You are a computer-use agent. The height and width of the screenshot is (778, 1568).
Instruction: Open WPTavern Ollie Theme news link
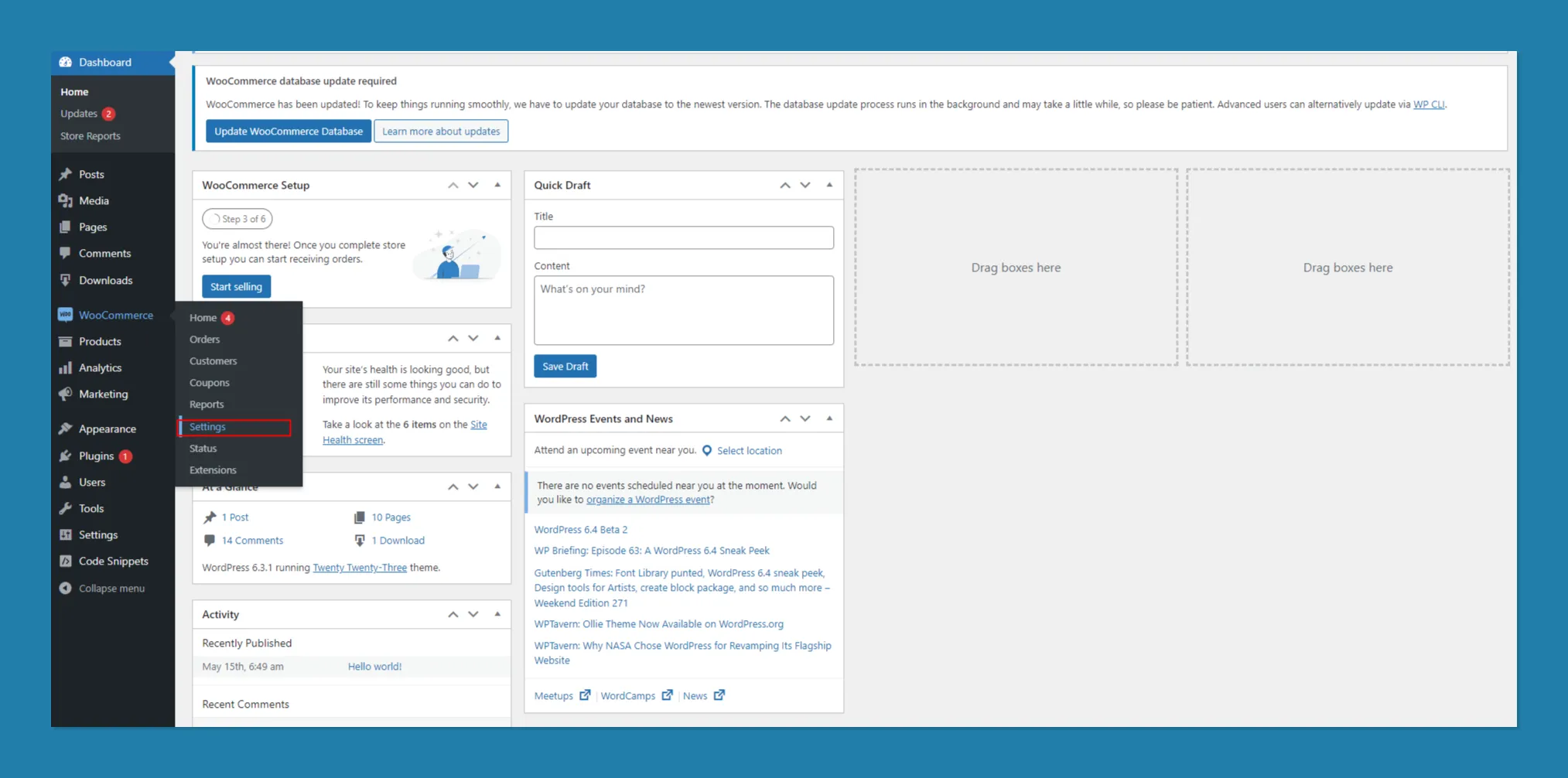click(x=659, y=624)
